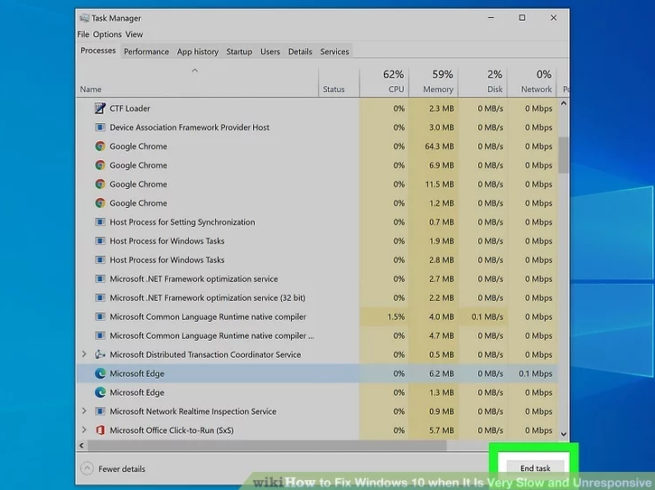Open the Startup tab

[x=239, y=52]
